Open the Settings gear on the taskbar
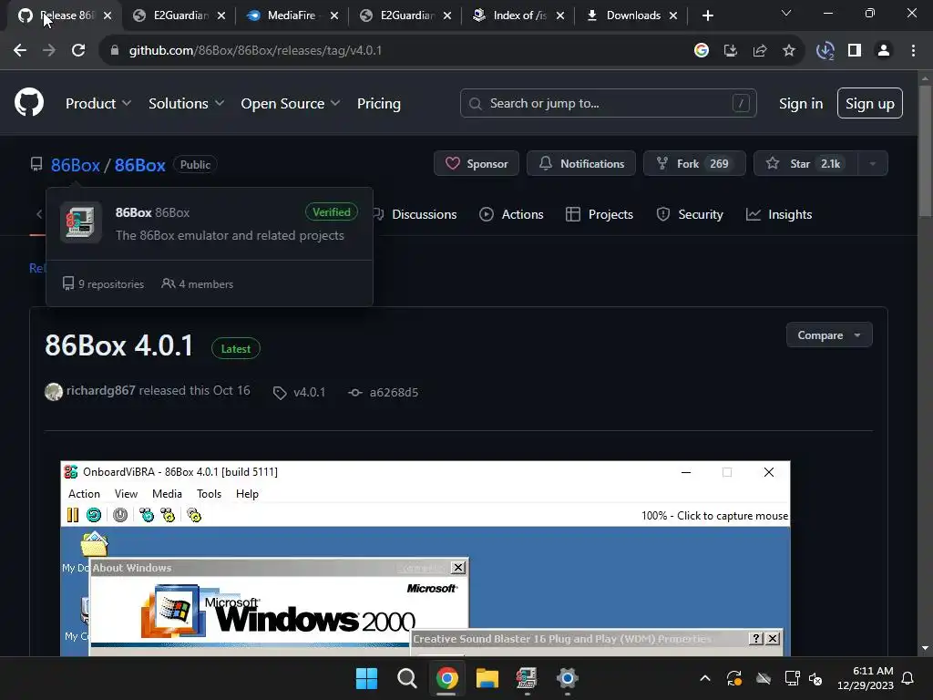The width and height of the screenshot is (933, 700). click(567, 678)
